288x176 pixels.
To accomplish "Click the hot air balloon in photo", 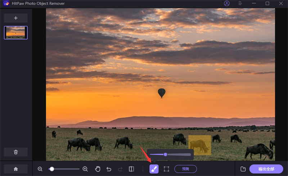I will tap(162, 93).
